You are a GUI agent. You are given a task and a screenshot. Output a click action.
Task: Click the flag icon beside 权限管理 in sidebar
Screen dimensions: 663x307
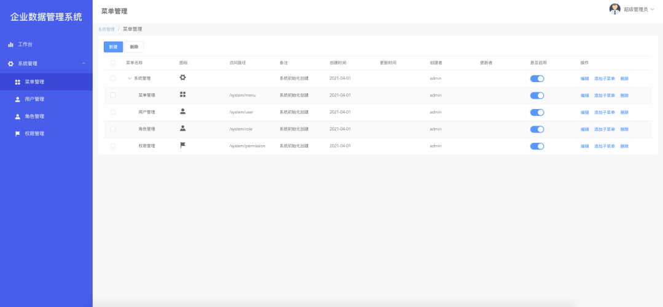click(18, 134)
